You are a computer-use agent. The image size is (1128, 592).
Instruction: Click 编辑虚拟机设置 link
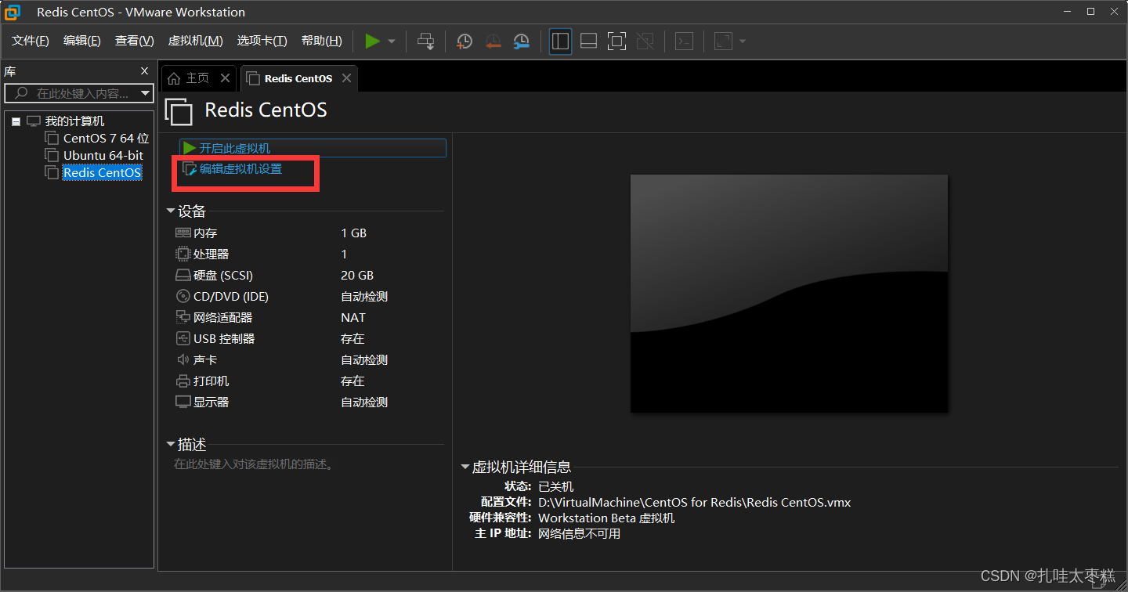(240, 168)
